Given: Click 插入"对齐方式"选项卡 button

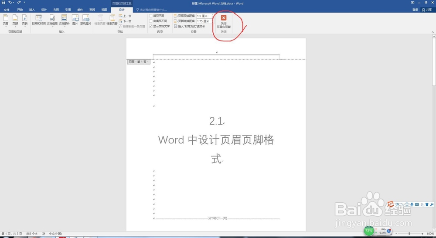Looking at the screenshot, I should point(190,27).
